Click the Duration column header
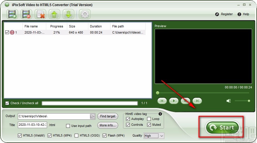 [x=99, y=26]
